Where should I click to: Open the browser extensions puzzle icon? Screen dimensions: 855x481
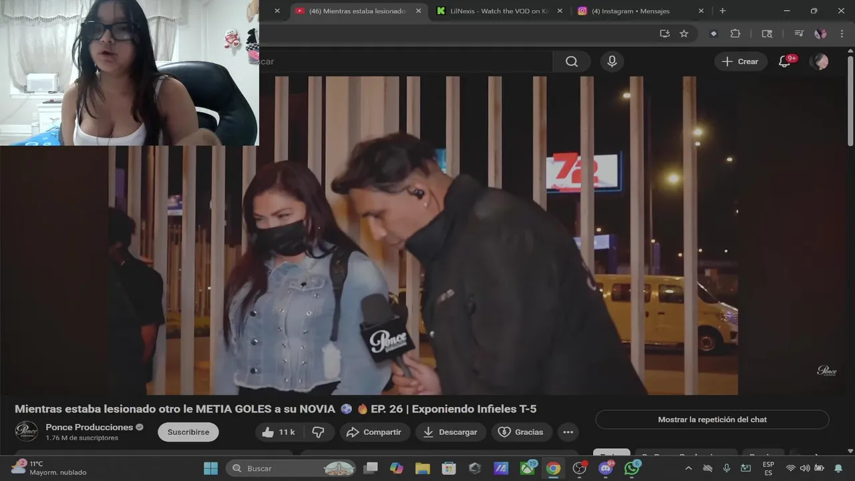(735, 33)
